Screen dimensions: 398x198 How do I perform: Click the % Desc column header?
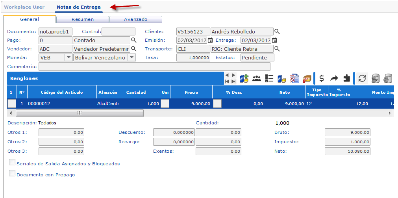(243, 92)
